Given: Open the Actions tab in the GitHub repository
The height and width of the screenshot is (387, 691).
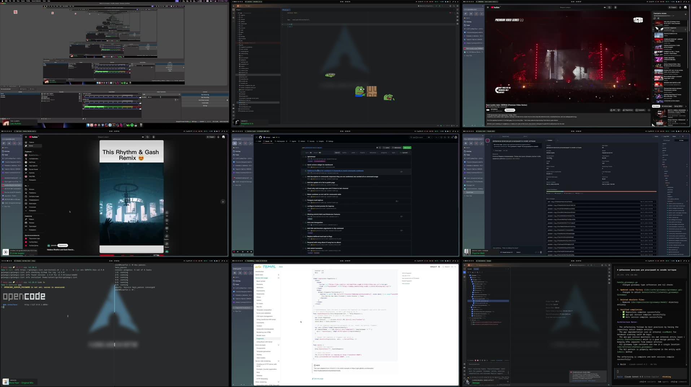Looking at the screenshot, I should point(302,141).
